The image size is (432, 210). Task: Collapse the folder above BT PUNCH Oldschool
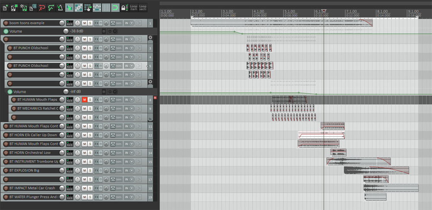pos(150,38)
